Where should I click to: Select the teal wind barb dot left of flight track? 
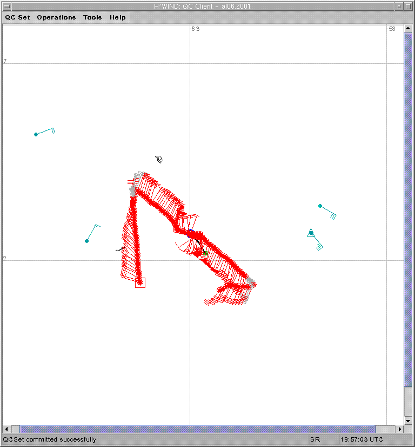click(x=86, y=241)
